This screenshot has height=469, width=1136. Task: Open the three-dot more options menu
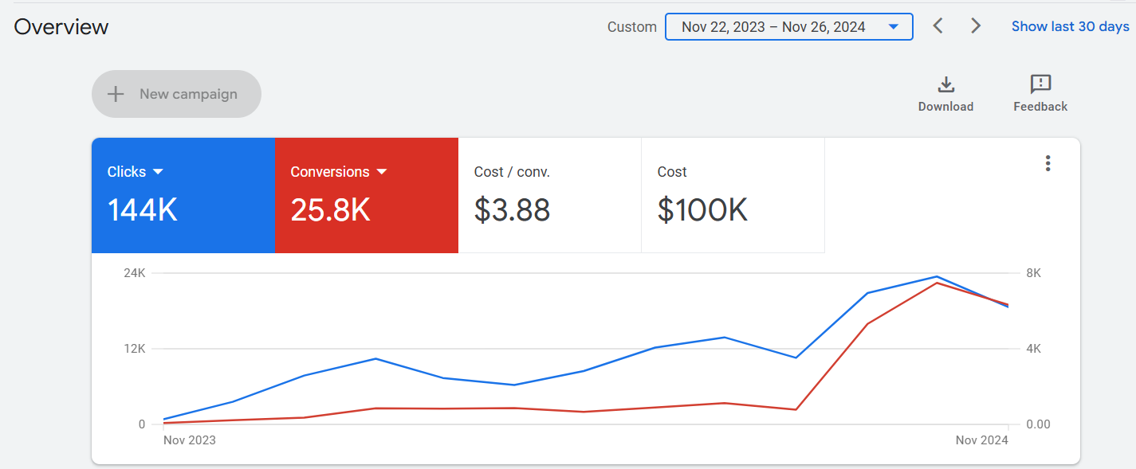pyautogui.click(x=1048, y=164)
